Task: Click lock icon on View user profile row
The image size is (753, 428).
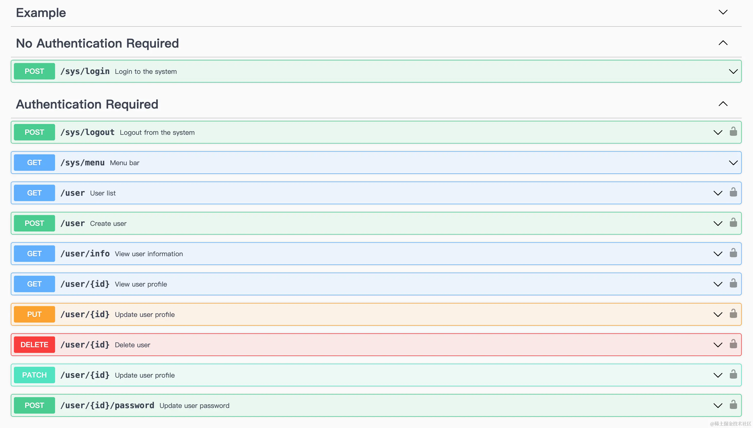Action: [733, 283]
